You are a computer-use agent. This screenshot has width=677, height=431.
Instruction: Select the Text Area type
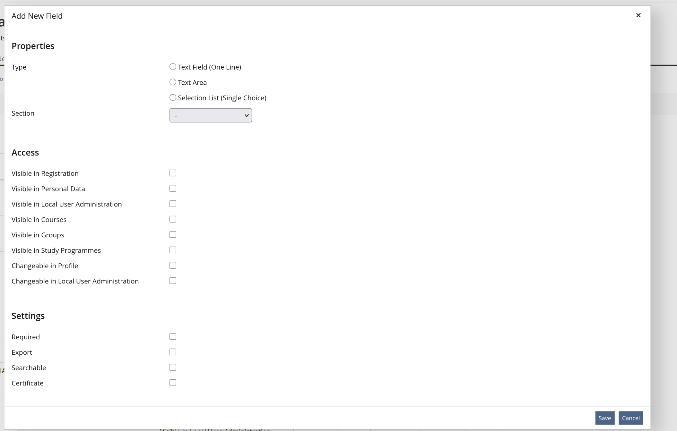[172, 82]
